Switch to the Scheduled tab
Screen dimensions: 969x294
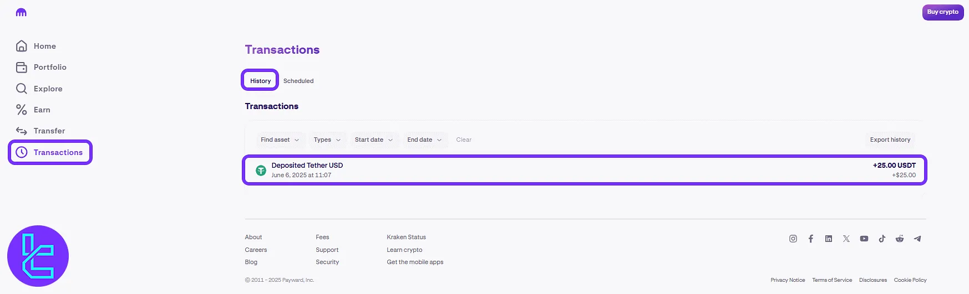click(298, 81)
